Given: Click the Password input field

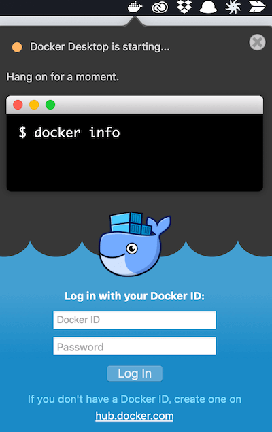Looking at the screenshot, I should [135, 346].
